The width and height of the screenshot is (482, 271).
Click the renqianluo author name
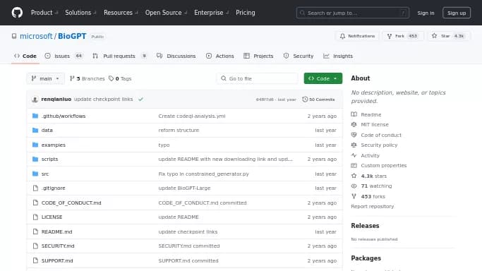56,100
